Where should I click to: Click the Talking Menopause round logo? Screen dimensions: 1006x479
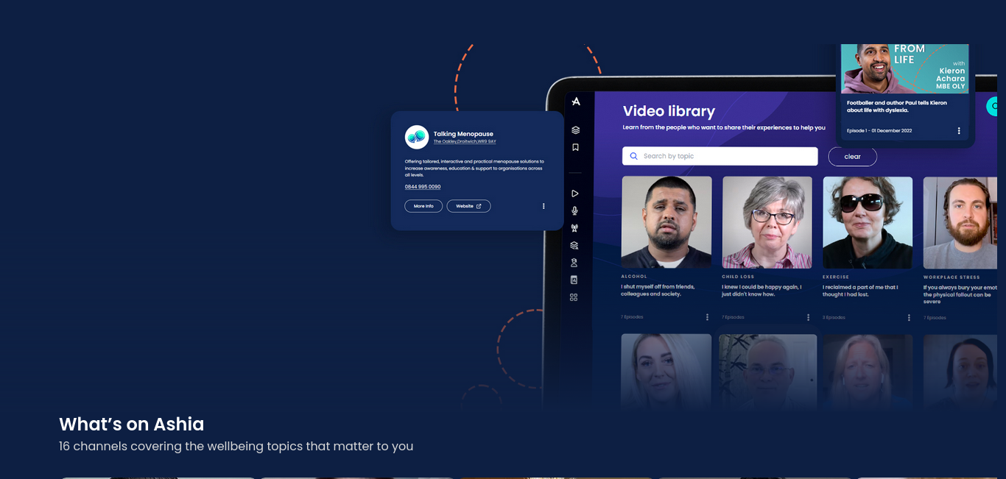pos(417,137)
